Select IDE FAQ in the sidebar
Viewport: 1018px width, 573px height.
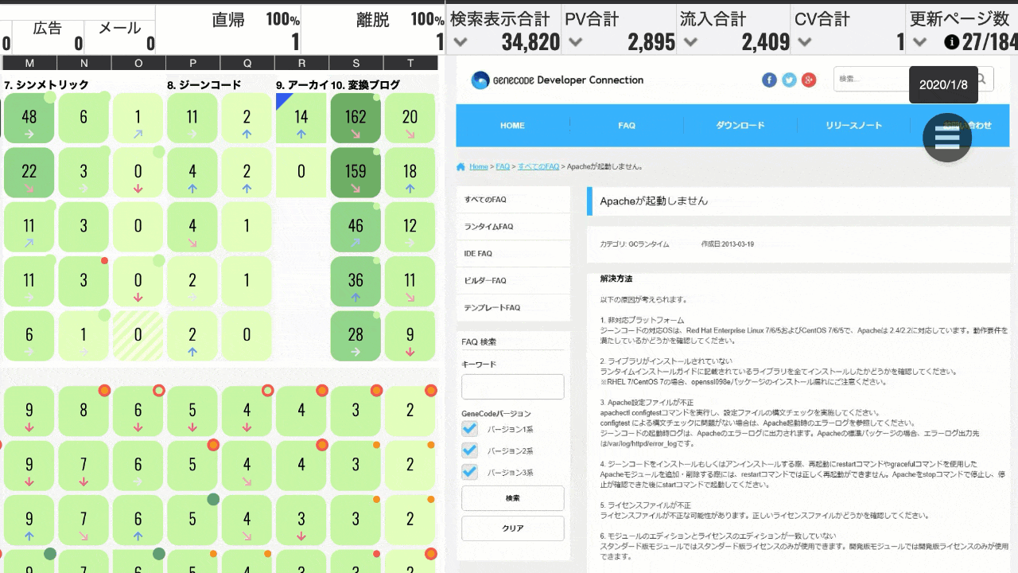coord(513,254)
